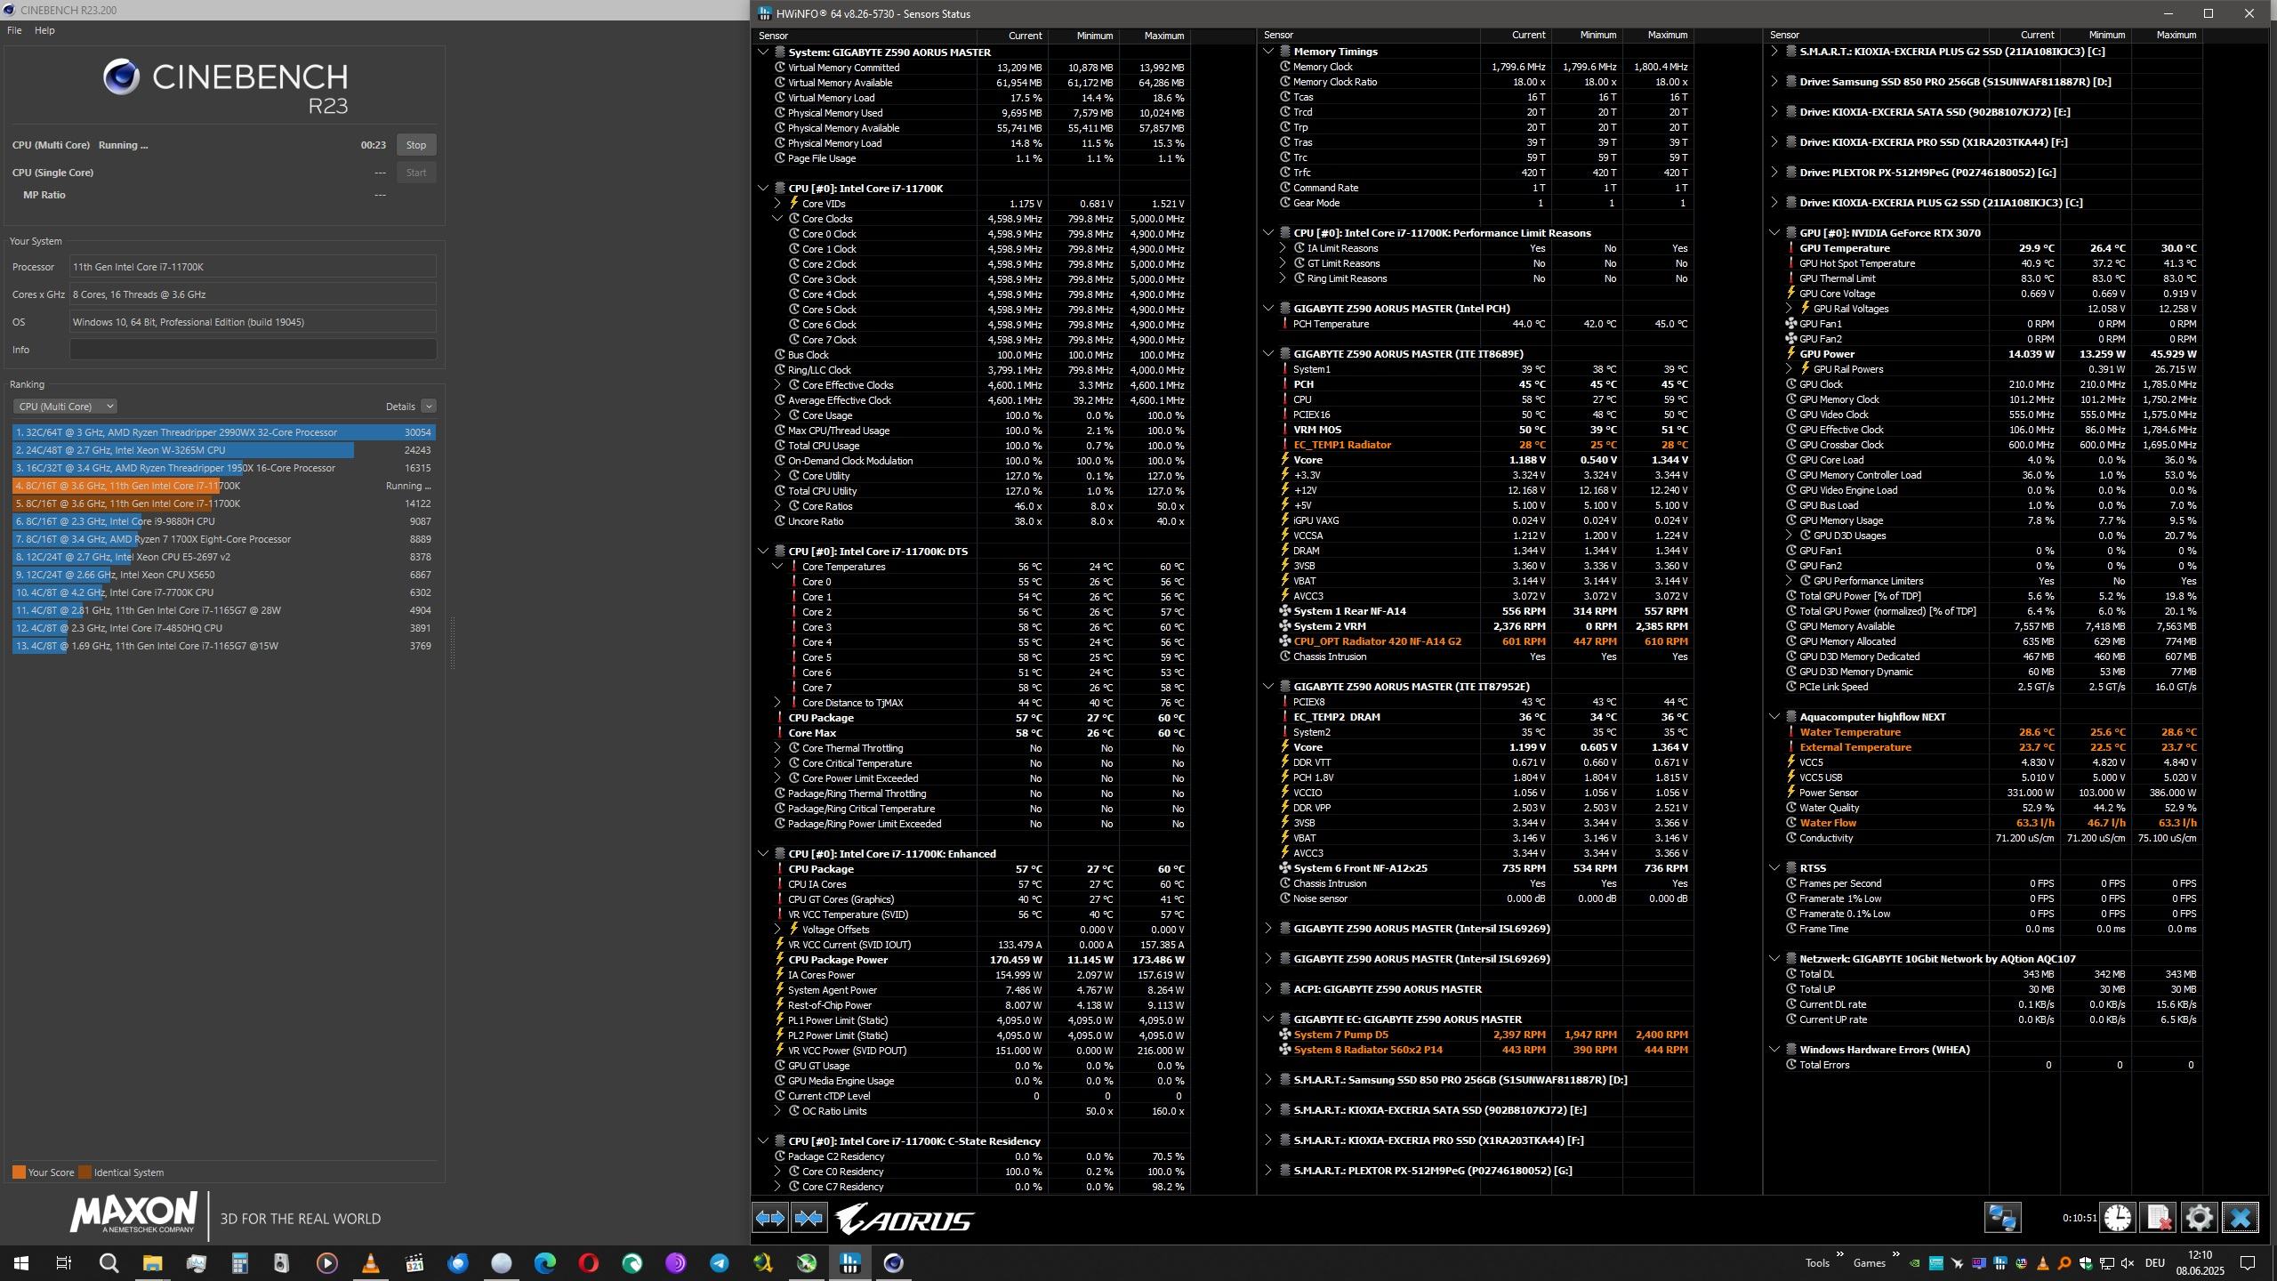Image resolution: width=2277 pixels, height=1281 pixels.
Task: Click the Cinebench icon in taskbar
Action: pyautogui.click(x=893, y=1262)
